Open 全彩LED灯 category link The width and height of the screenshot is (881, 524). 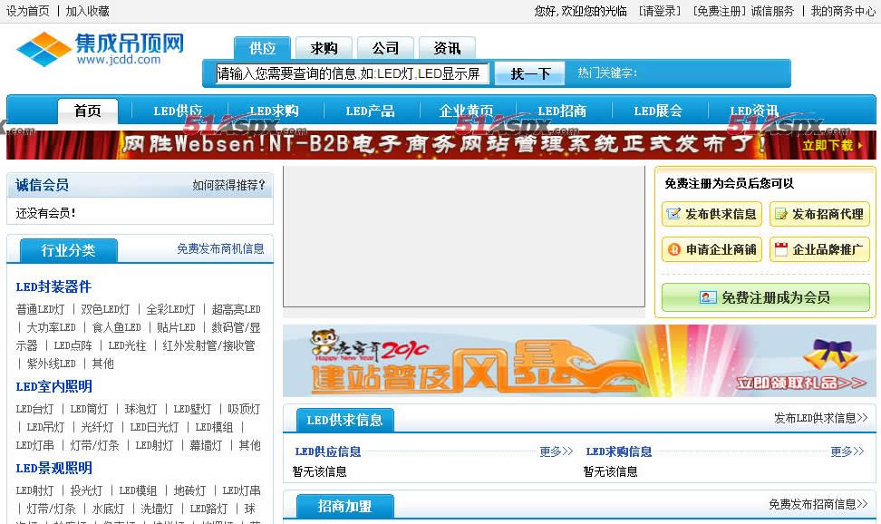[x=170, y=309]
